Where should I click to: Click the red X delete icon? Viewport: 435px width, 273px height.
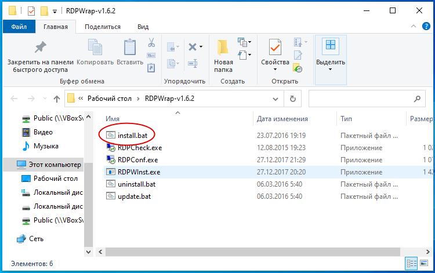pyautogui.click(x=193, y=47)
